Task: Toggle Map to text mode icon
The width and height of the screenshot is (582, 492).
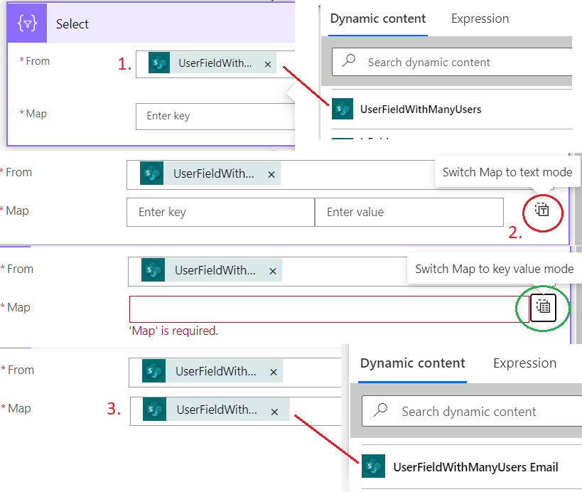Action: (542, 210)
